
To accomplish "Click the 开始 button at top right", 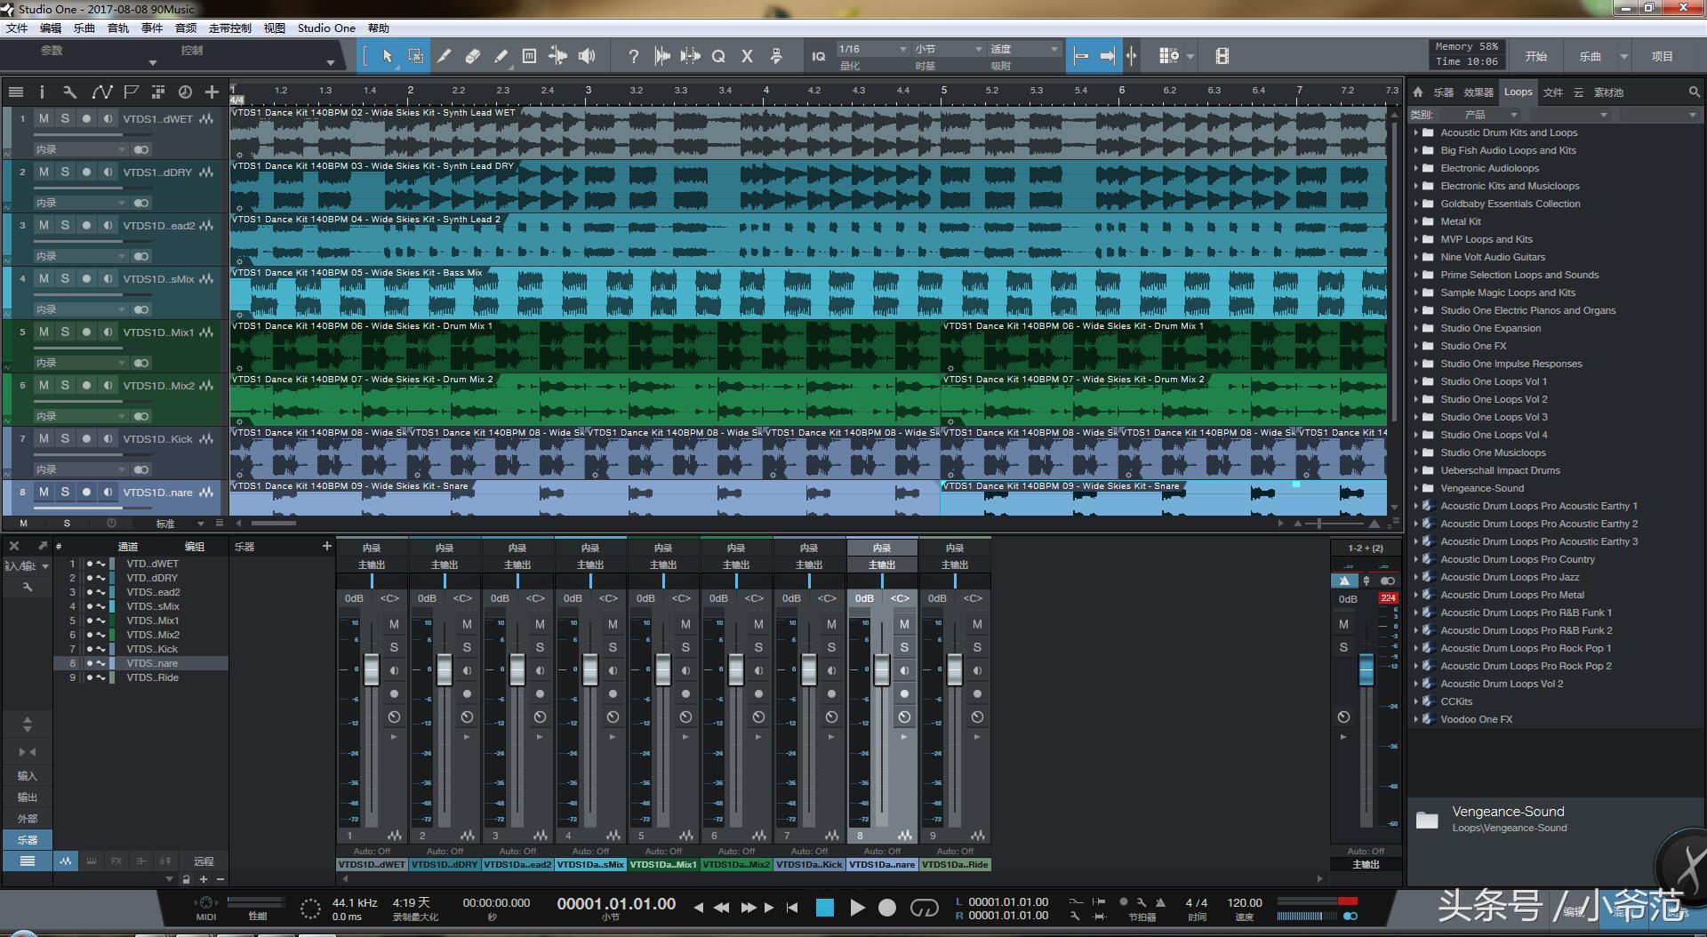I will [1536, 56].
